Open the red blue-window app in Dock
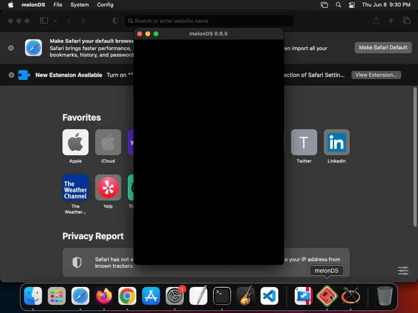 pyautogui.click(x=304, y=296)
